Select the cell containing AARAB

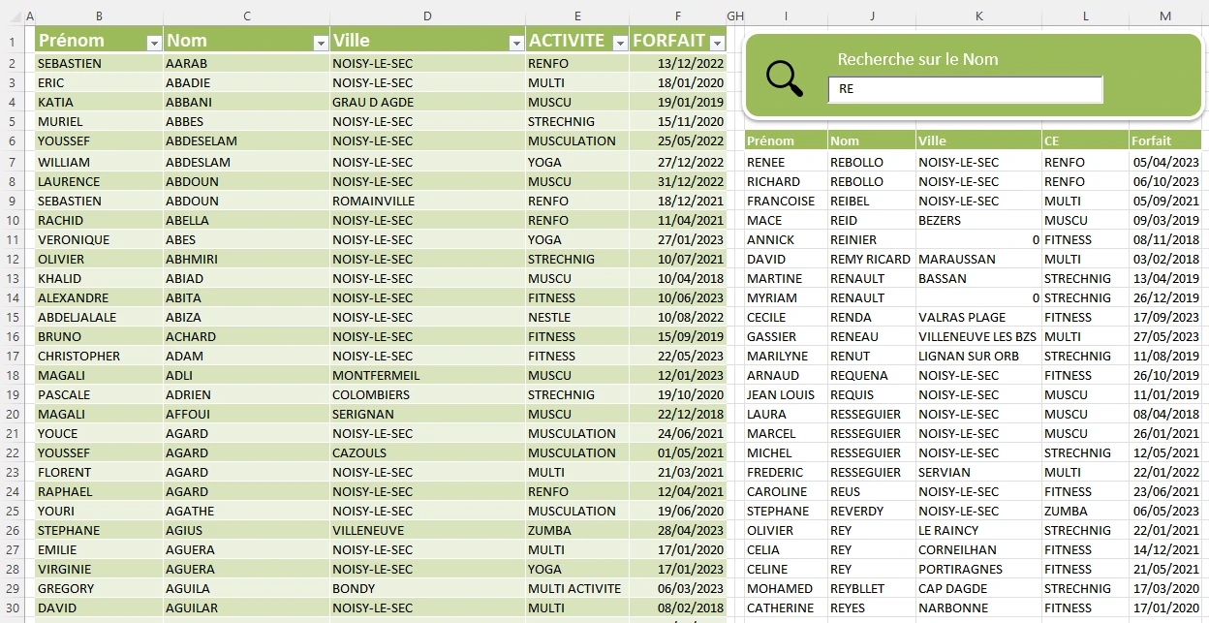[x=186, y=63]
